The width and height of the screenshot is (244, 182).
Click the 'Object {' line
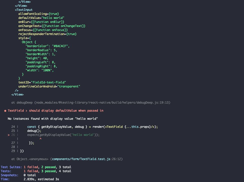coord(29,42)
